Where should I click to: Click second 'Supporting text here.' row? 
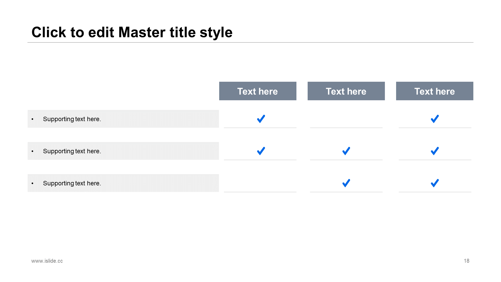pos(72,151)
